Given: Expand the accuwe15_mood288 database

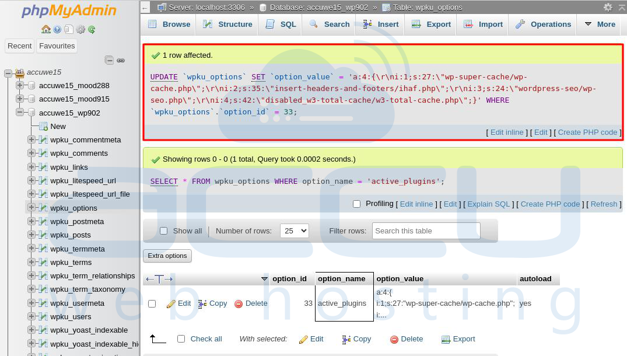Looking at the screenshot, I should (20, 85).
